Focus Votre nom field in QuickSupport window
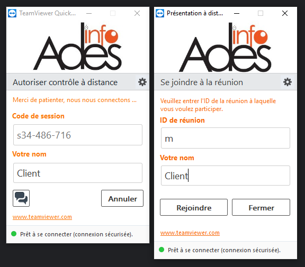The height and width of the screenshot is (267, 305). click(x=78, y=173)
